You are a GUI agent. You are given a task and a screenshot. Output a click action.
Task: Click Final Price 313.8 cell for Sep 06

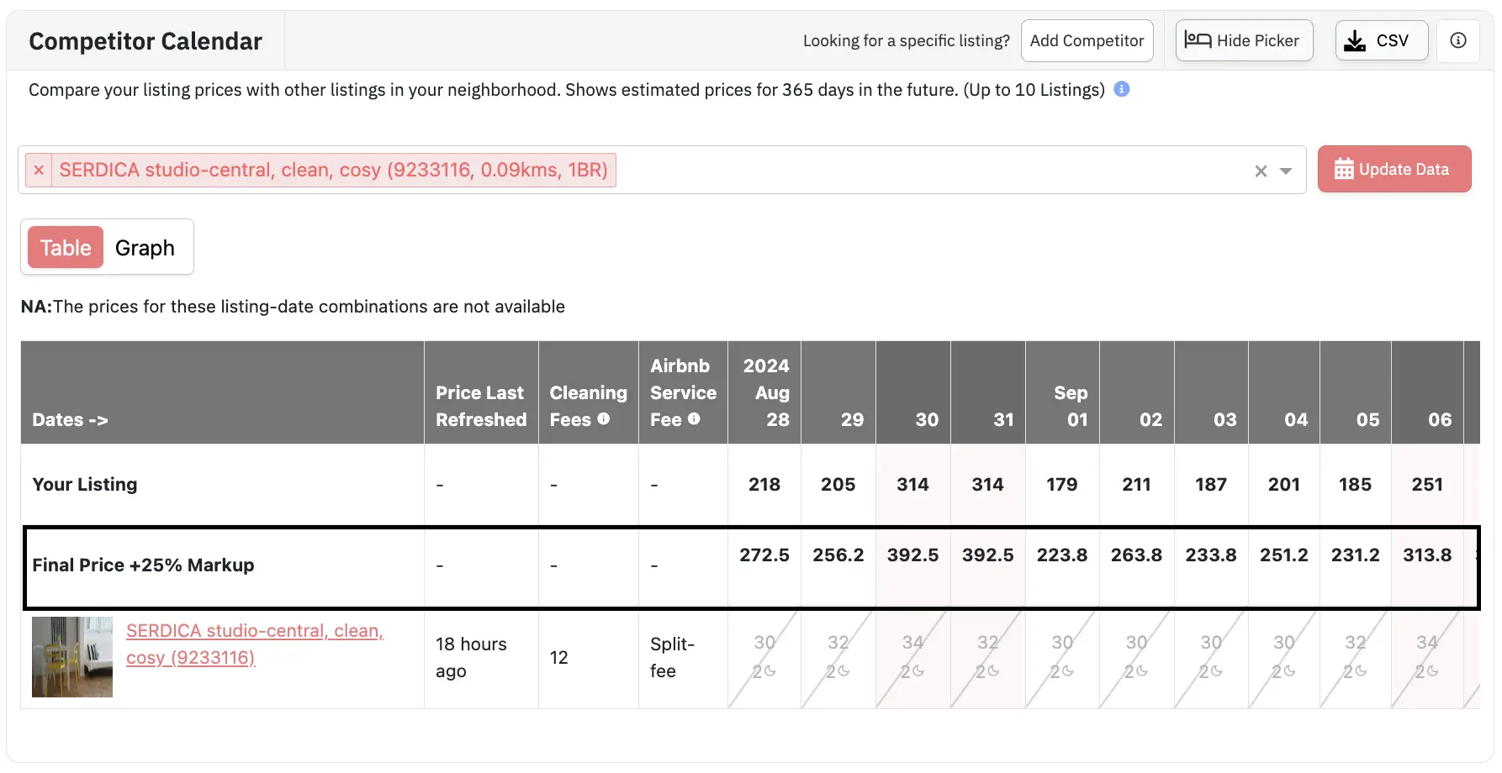point(1426,555)
